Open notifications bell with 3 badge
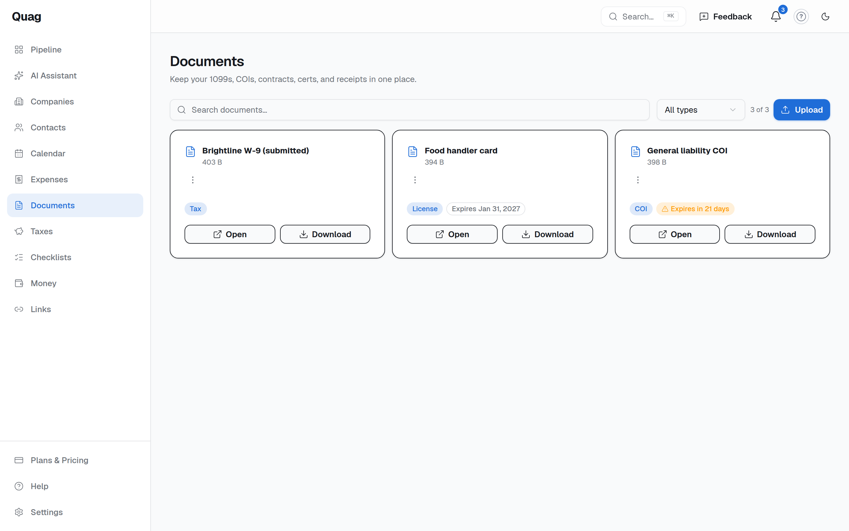 pos(776,17)
